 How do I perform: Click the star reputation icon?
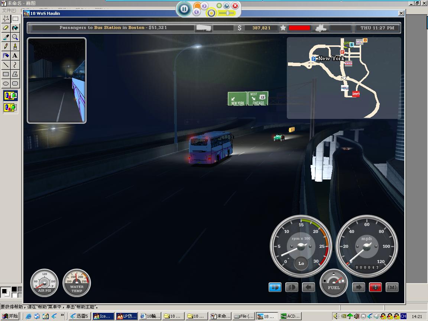tap(283, 28)
